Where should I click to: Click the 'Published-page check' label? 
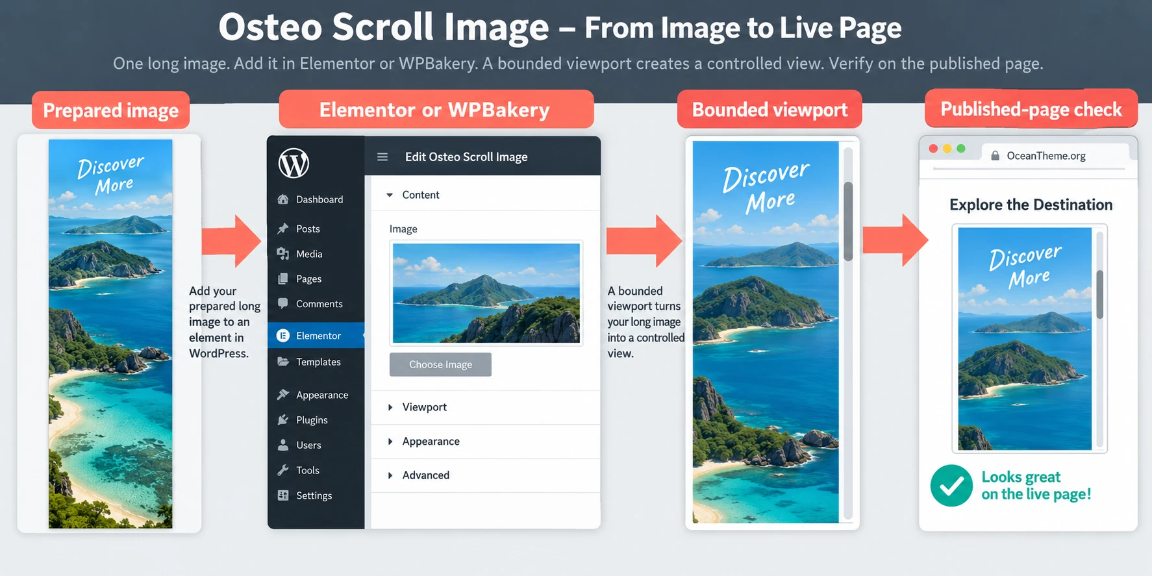1031,108
